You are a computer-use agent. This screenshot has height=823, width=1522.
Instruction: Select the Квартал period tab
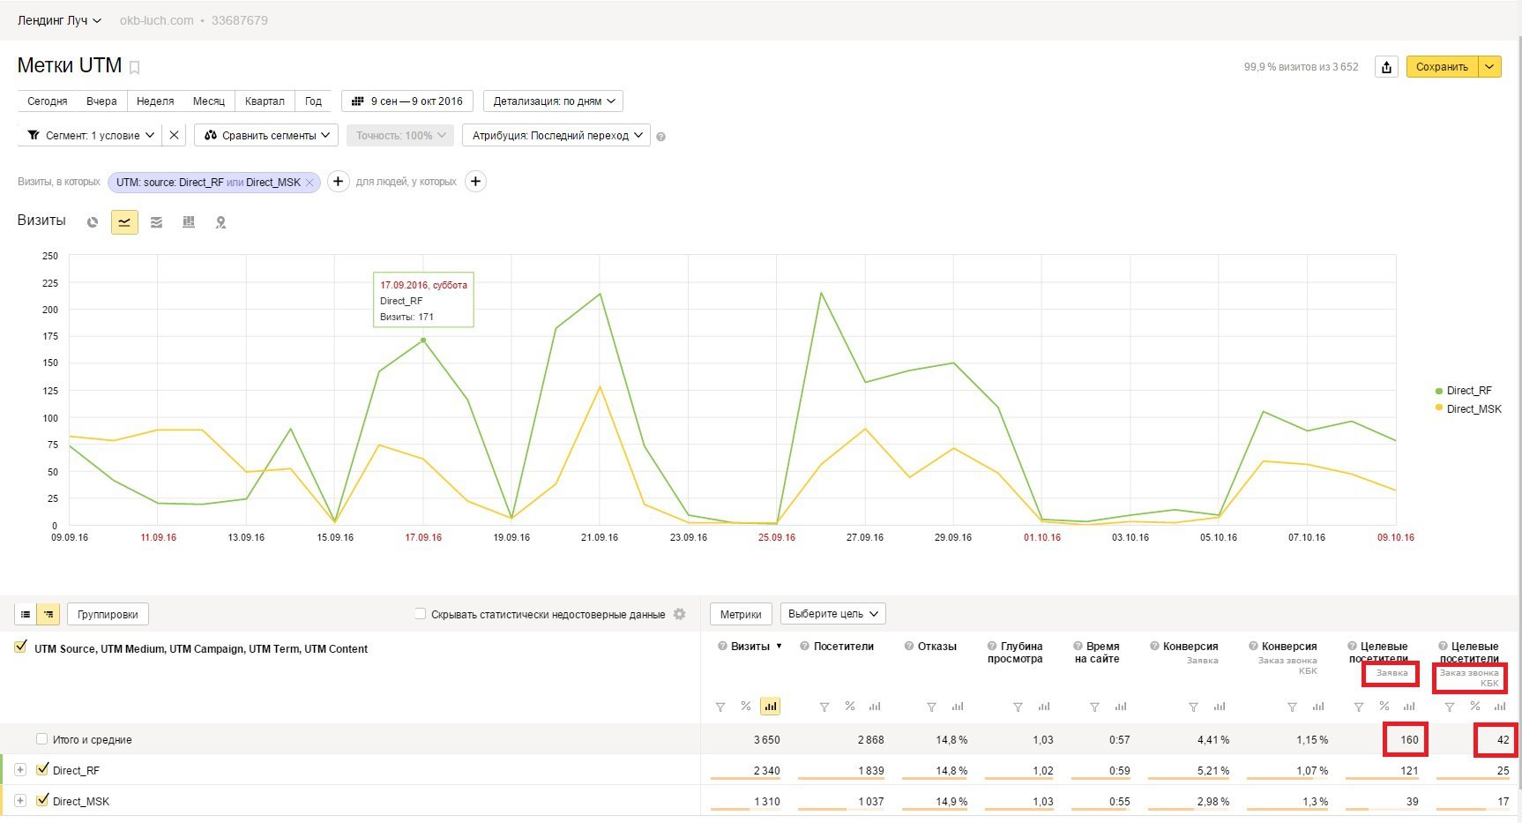click(x=265, y=101)
